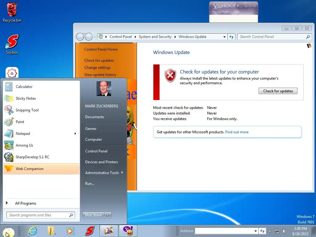Image resolution: width=316 pixels, height=237 pixels.
Task: Click the Check for updates button
Action: 278,91
